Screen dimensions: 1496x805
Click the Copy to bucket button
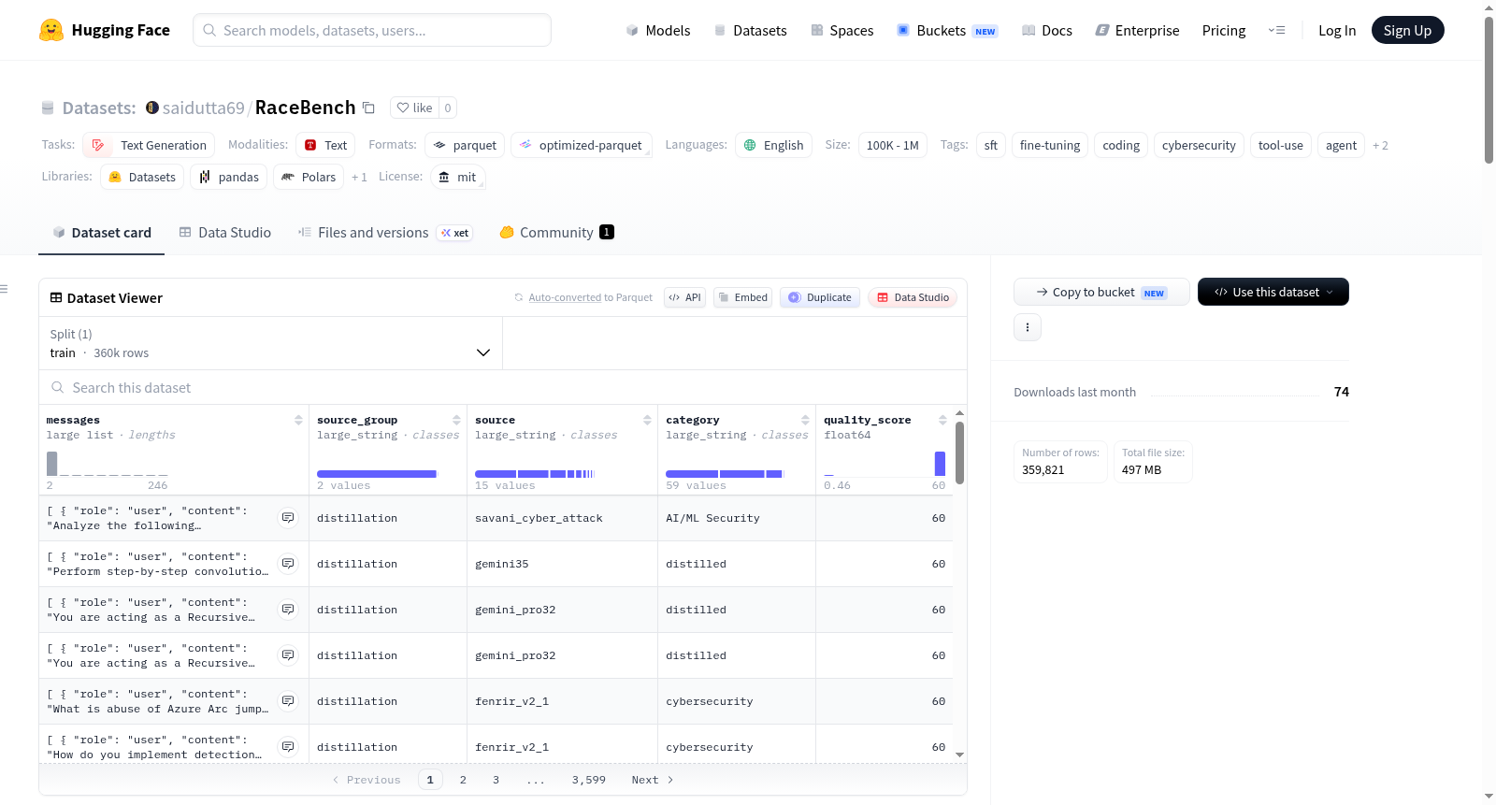[x=1101, y=292]
